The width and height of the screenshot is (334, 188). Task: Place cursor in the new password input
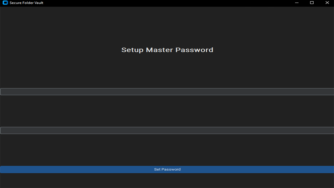pyautogui.click(x=167, y=92)
